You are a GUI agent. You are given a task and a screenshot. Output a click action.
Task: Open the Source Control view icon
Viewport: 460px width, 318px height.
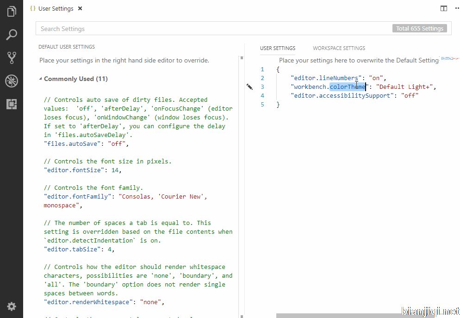pos(12,58)
